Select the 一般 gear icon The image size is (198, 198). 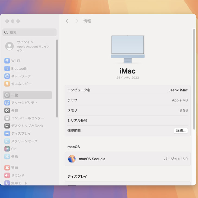(7, 95)
